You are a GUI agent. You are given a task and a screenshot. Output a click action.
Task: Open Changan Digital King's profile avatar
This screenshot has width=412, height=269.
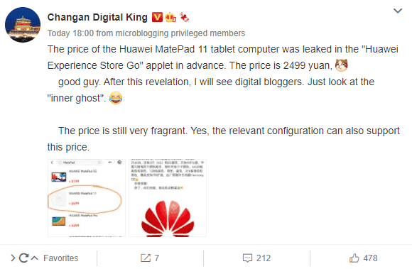23,25
